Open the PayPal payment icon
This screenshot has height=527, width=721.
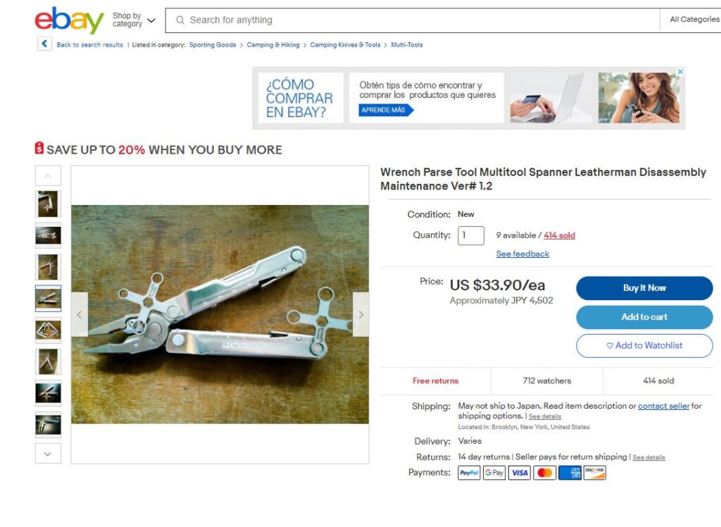[x=469, y=473]
